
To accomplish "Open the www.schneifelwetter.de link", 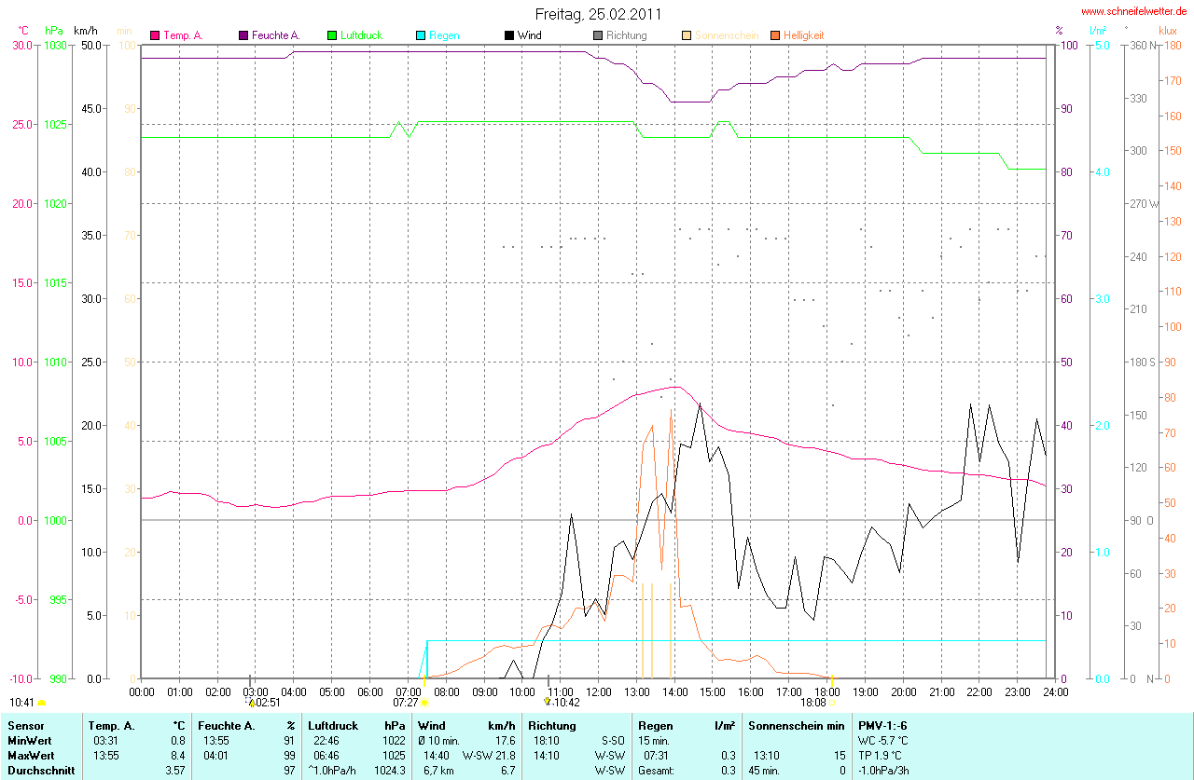I will (1133, 11).
